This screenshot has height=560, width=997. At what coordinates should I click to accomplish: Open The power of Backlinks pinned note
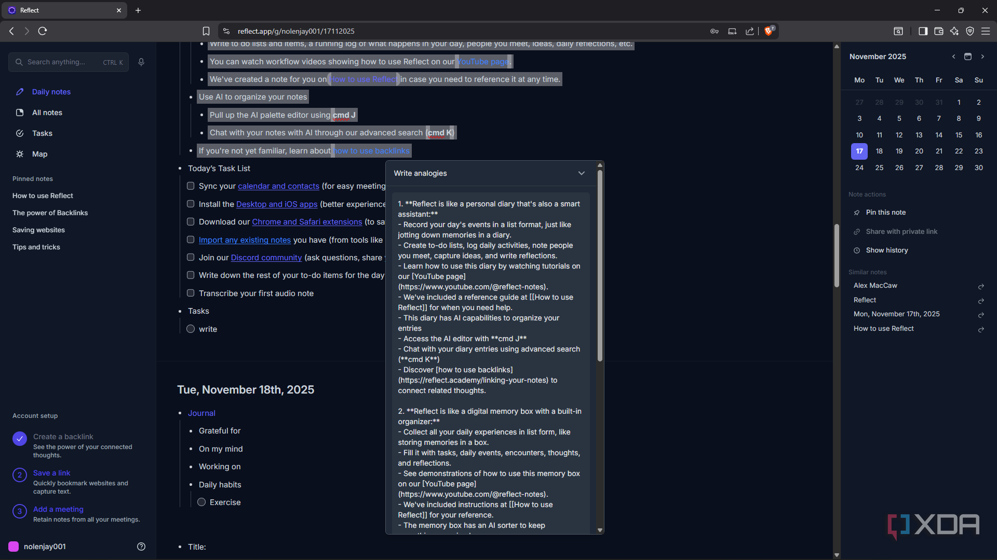pos(50,213)
